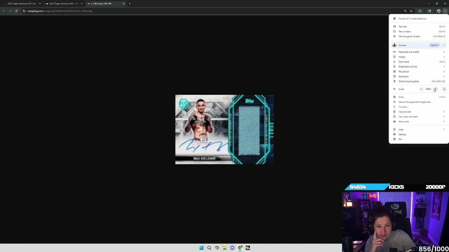Image resolution: width=449 pixels, height=252 pixels.
Task: Expand Find and edit submenu
Action: pyautogui.click(x=419, y=112)
